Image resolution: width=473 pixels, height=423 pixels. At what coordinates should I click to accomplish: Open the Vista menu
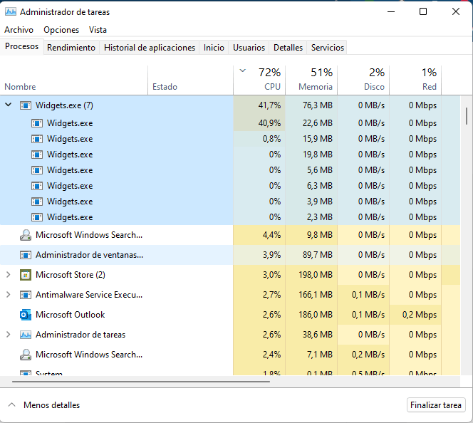[98, 30]
